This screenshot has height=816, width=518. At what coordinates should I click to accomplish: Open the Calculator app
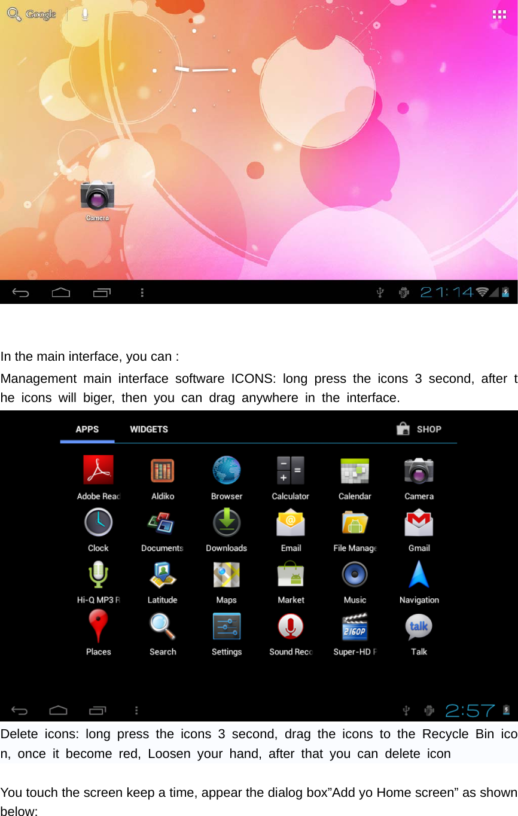coord(291,470)
